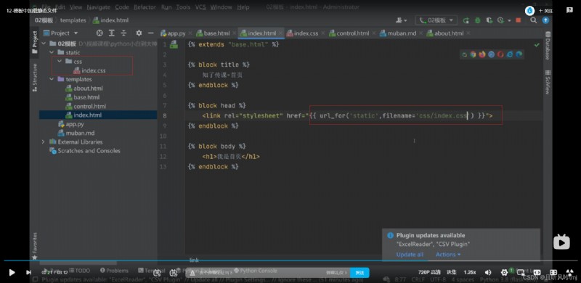Seek on the video progress bar
This screenshot has height=283, width=581.
[290, 261]
